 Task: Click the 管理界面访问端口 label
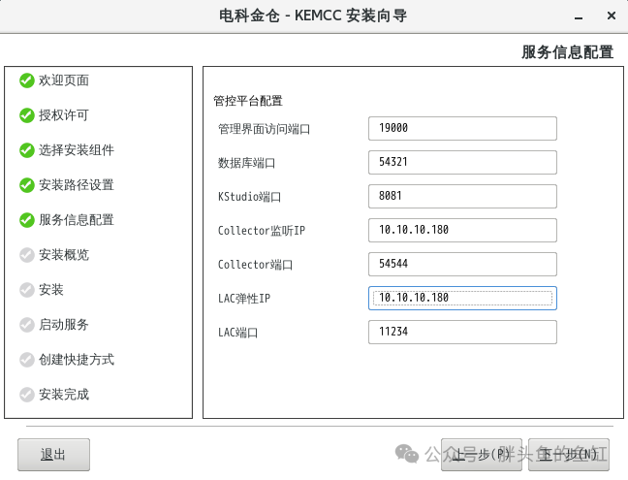click(x=264, y=129)
